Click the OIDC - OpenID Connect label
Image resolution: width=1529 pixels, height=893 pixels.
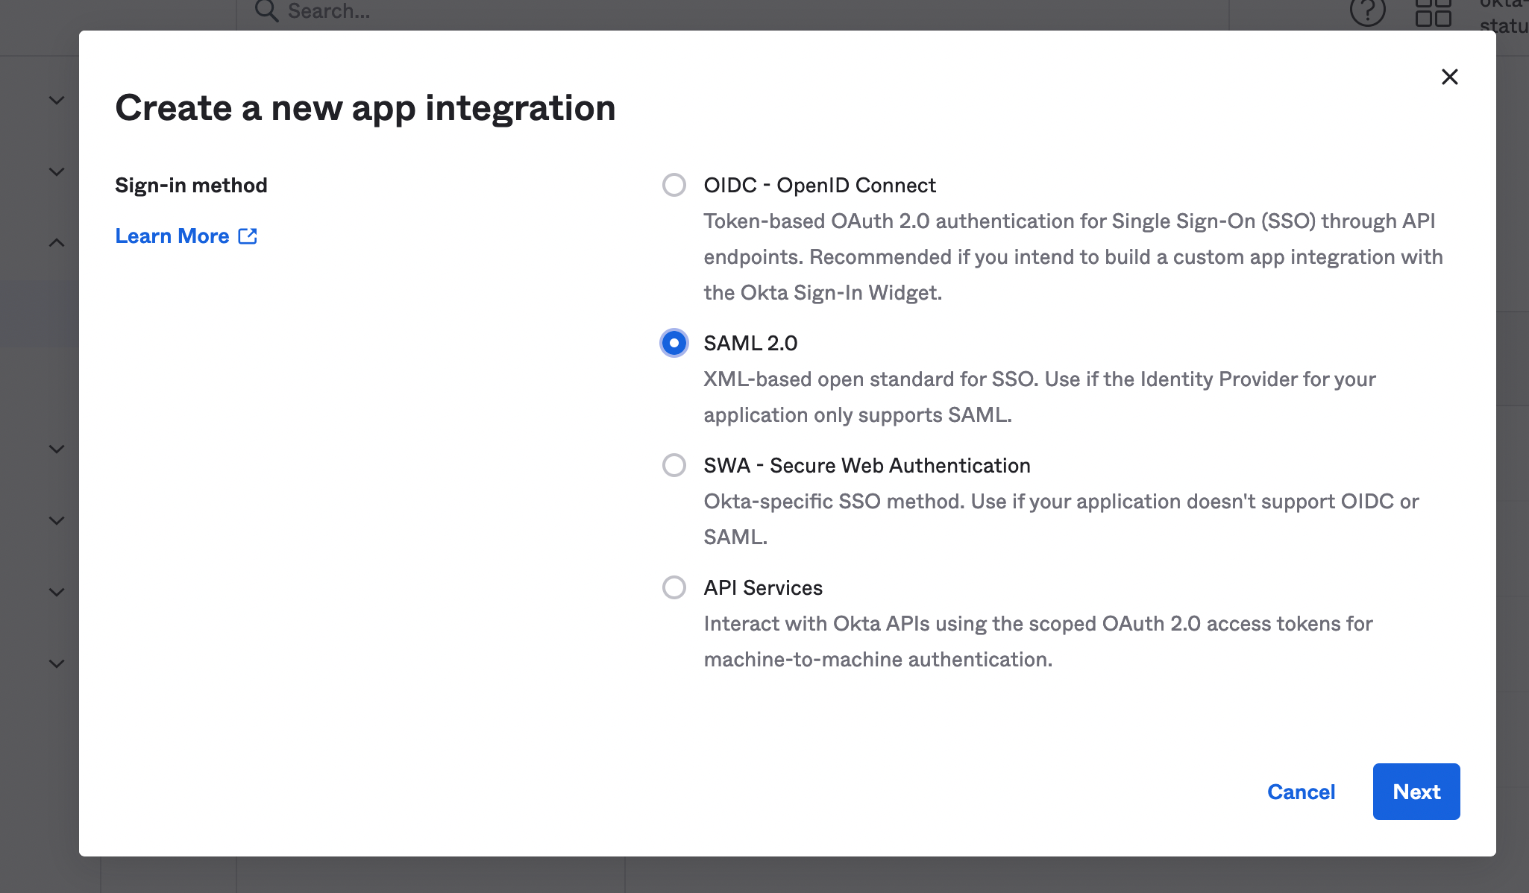tap(819, 185)
